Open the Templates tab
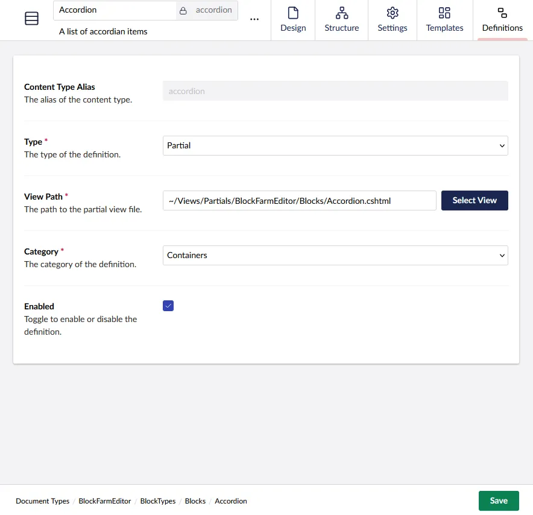This screenshot has height=515, width=533. [444, 20]
